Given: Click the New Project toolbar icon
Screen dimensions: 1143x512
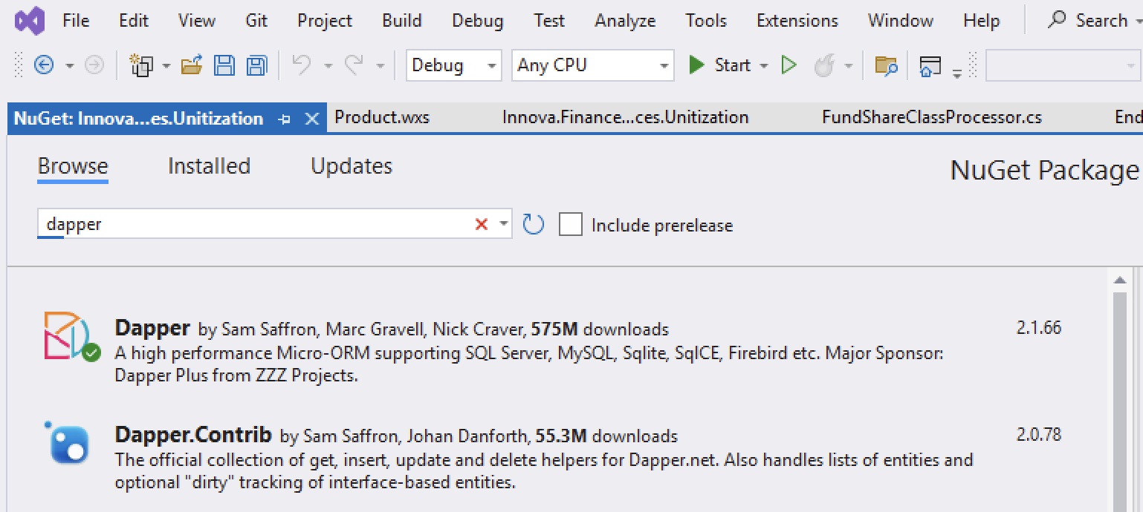Looking at the screenshot, I should [140, 66].
